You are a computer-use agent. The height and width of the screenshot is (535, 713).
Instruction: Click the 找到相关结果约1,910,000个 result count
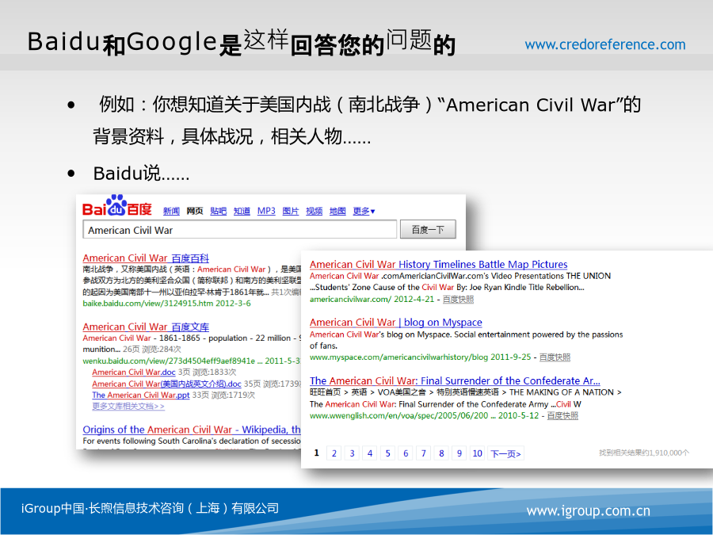(x=644, y=453)
